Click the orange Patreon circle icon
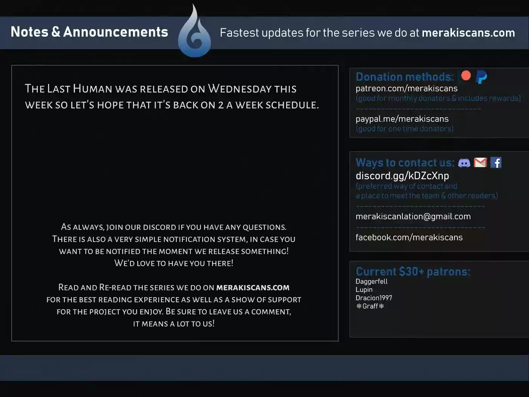The width and height of the screenshot is (529, 397). tap(466, 76)
